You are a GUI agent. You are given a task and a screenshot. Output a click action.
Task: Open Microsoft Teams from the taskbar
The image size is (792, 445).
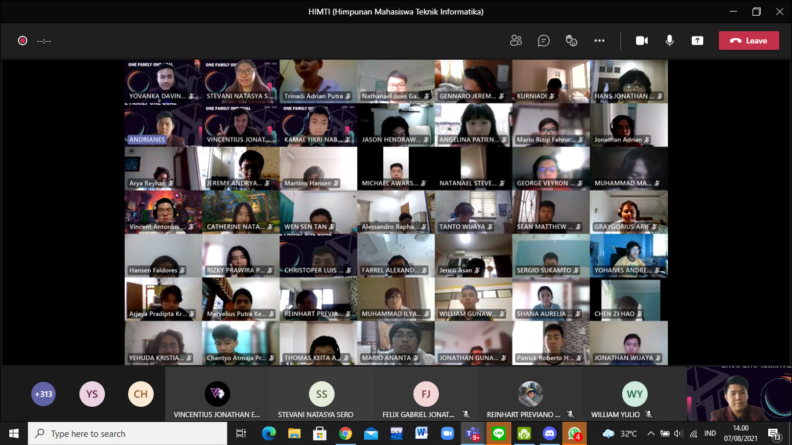point(473,433)
